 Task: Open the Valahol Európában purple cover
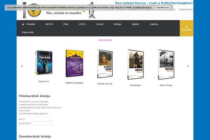75,63
